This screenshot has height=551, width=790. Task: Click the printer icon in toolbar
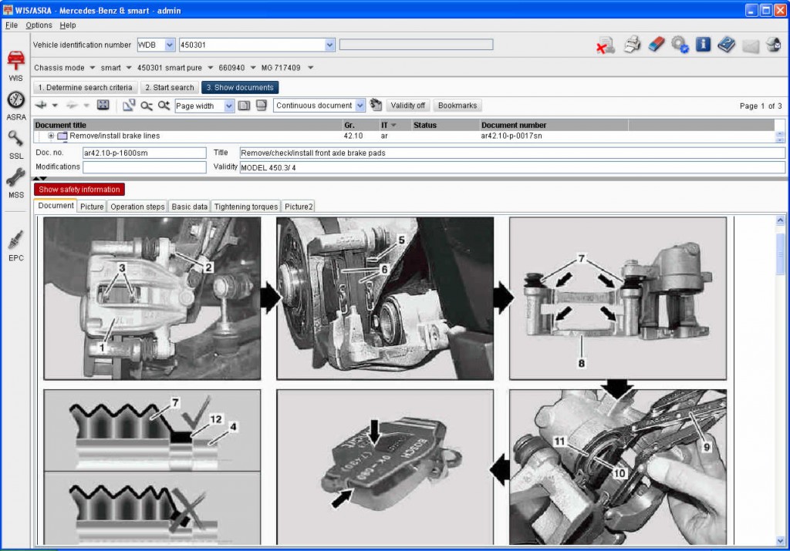click(632, 45)
